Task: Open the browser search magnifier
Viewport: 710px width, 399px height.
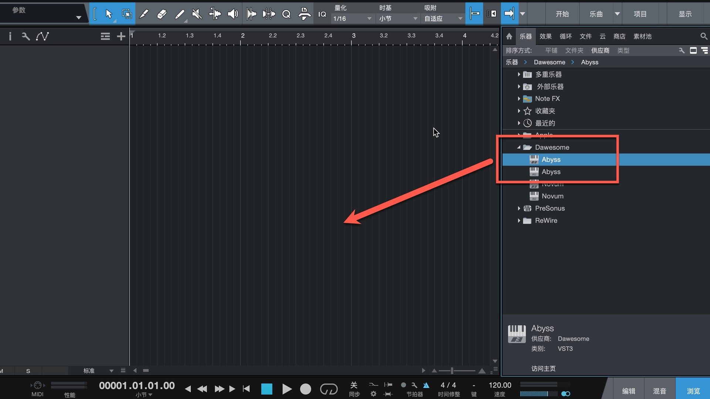Action: [703, 36]
